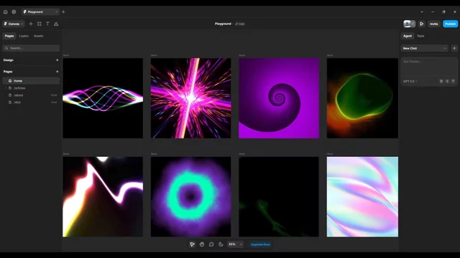460x258 pixels.
Task: Select the Text tool
Action: (x=47, y=24)
